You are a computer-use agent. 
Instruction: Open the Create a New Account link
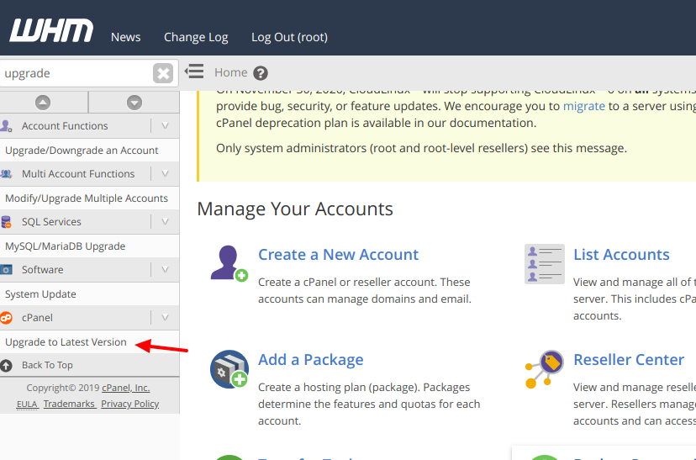point(338,255)
